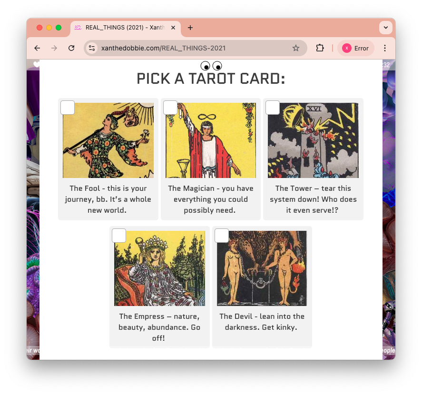
Task: Expand the tab search dropdown chevron
Action: pos(386,28)
